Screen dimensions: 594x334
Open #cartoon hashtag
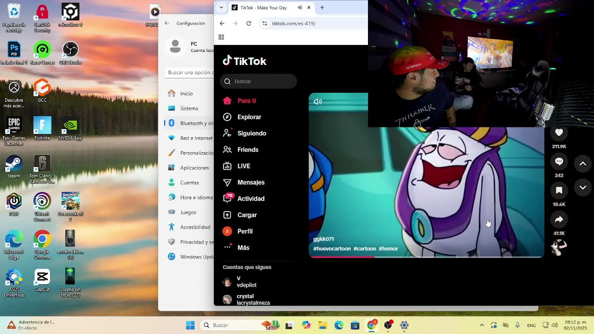coord(365,249)
